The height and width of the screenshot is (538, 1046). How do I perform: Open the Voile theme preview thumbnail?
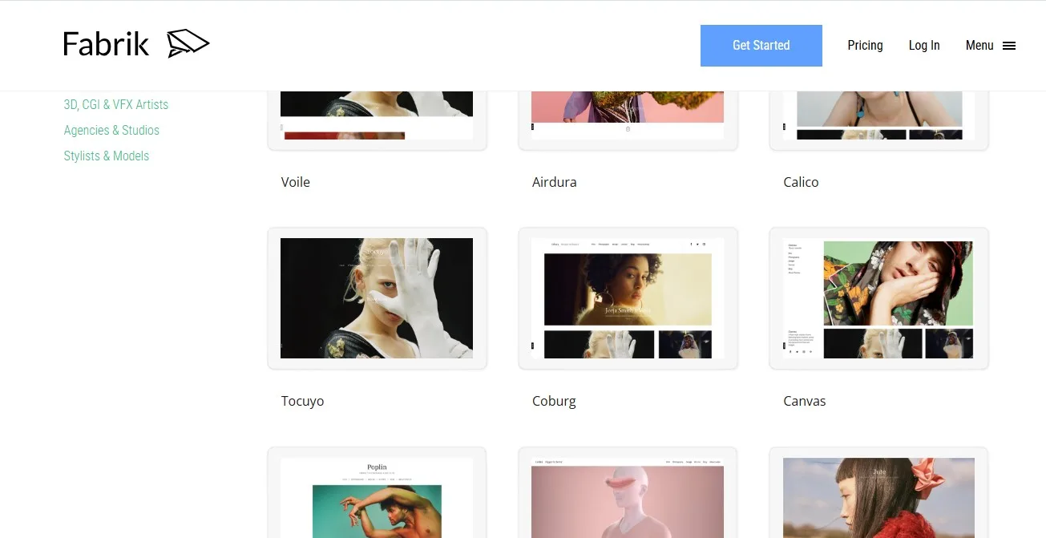coord(377,116)
